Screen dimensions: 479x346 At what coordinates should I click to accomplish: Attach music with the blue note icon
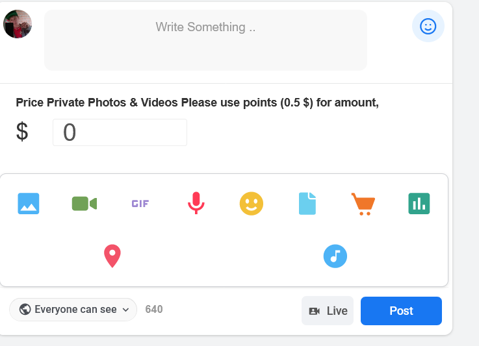pyautogui.click(x=335, y=256)
